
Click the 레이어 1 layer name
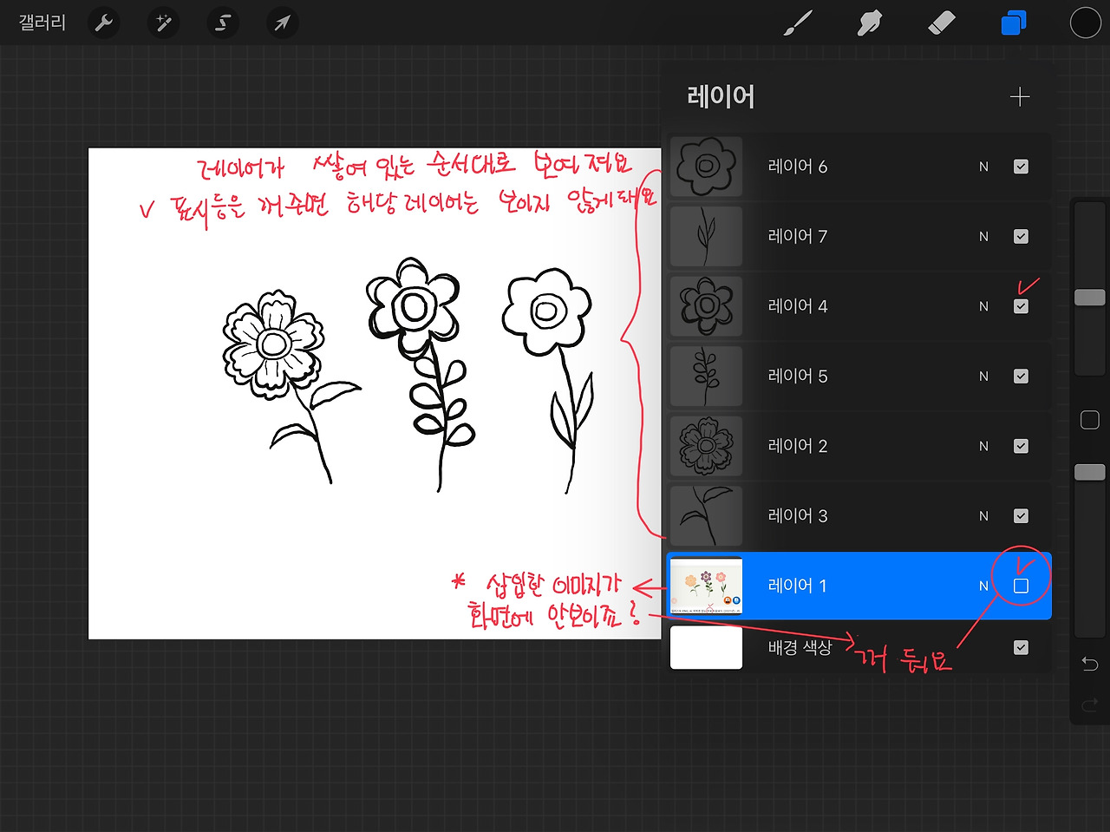[x=798, y=586]
